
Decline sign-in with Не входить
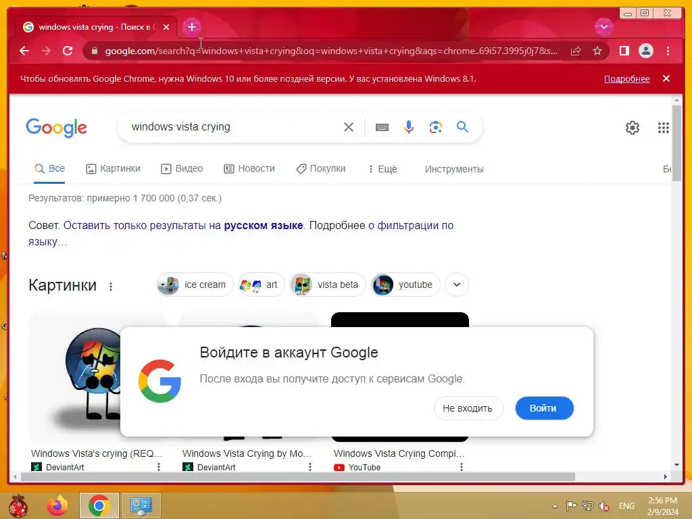[468, 408]
